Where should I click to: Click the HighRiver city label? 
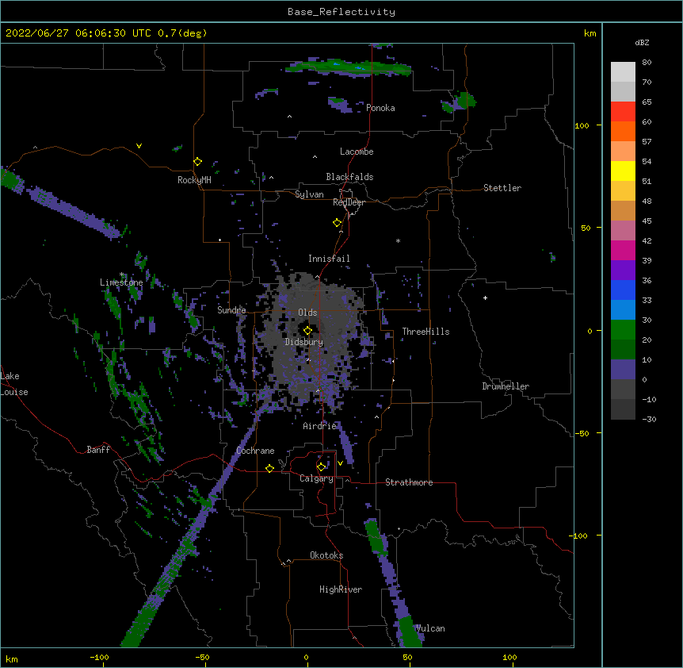[341, 589]
